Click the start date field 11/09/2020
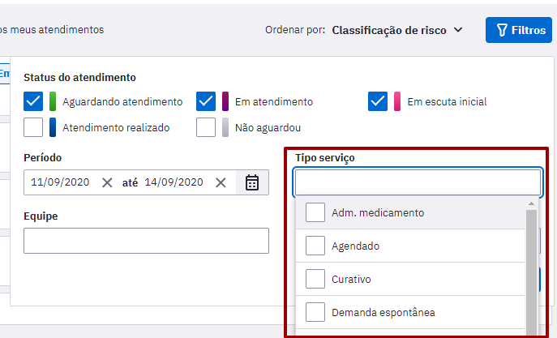Image resolution: width=557 pixels, height=338 pixels. click(60, 182)
